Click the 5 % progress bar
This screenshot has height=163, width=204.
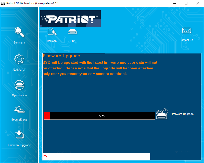(x=99, y=116)
